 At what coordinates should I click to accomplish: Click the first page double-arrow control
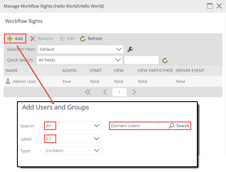(x=88, y=92)
